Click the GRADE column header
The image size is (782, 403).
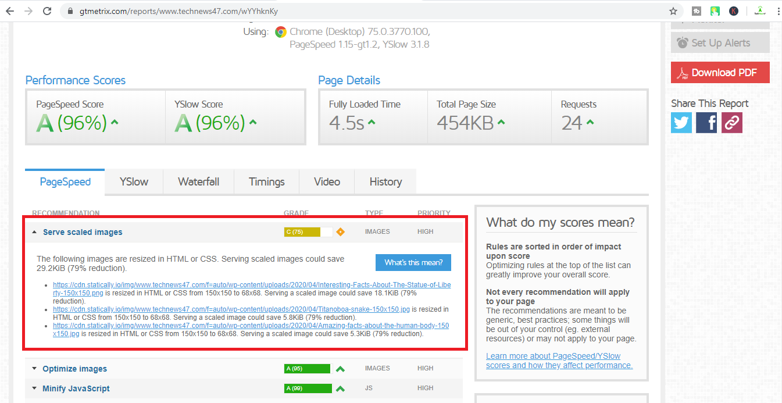tap(296, 213)
